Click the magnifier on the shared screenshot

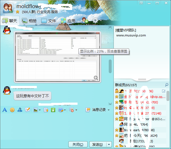coord(96,78)
